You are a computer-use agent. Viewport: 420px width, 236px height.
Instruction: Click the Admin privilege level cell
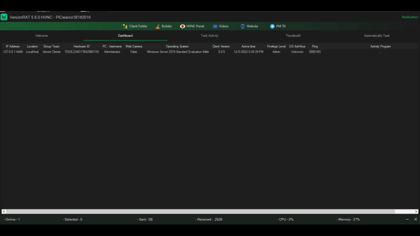(x=276, y=52)
